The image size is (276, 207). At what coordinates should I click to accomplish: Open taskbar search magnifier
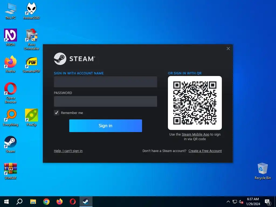point(19,202)
